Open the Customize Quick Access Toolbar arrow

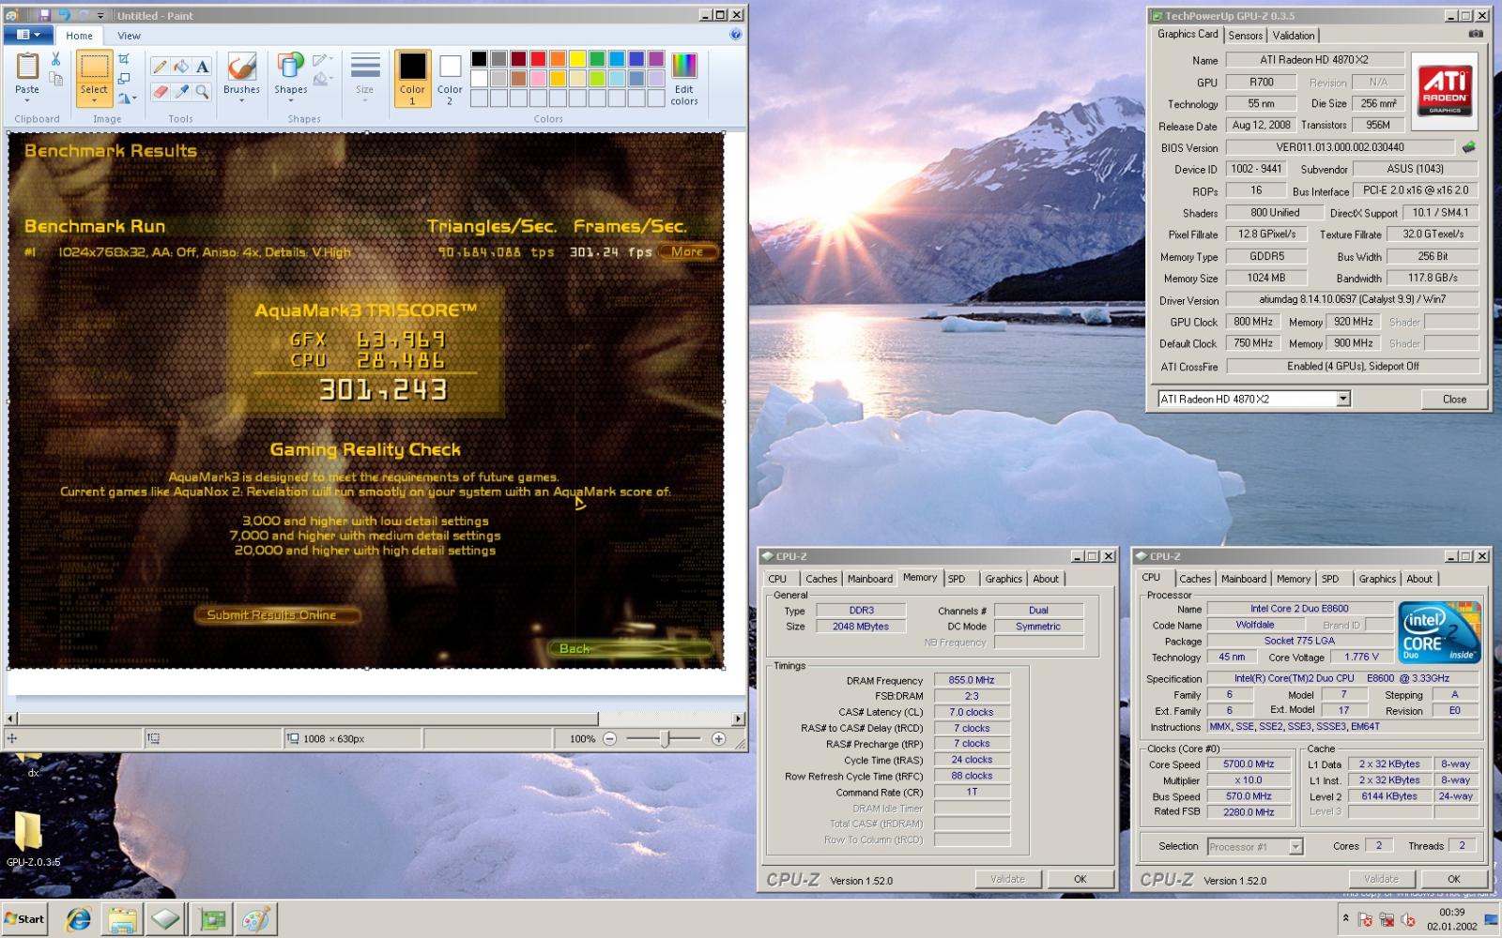(100, 15)
